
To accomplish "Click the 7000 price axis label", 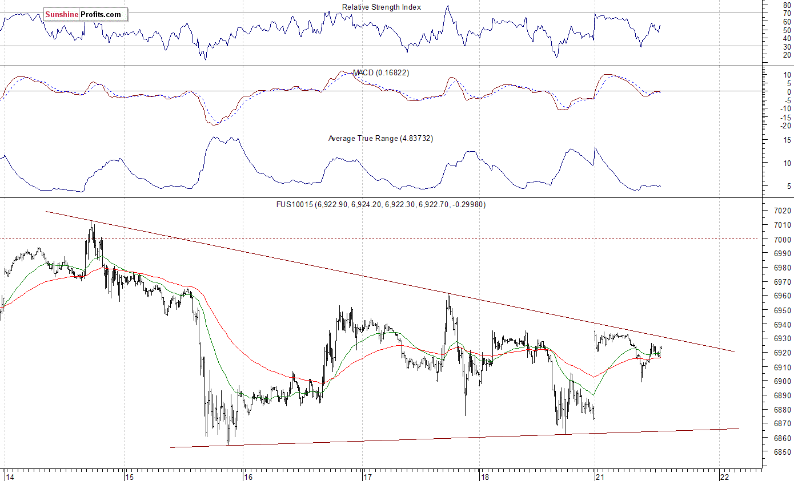I will [782, 240].
